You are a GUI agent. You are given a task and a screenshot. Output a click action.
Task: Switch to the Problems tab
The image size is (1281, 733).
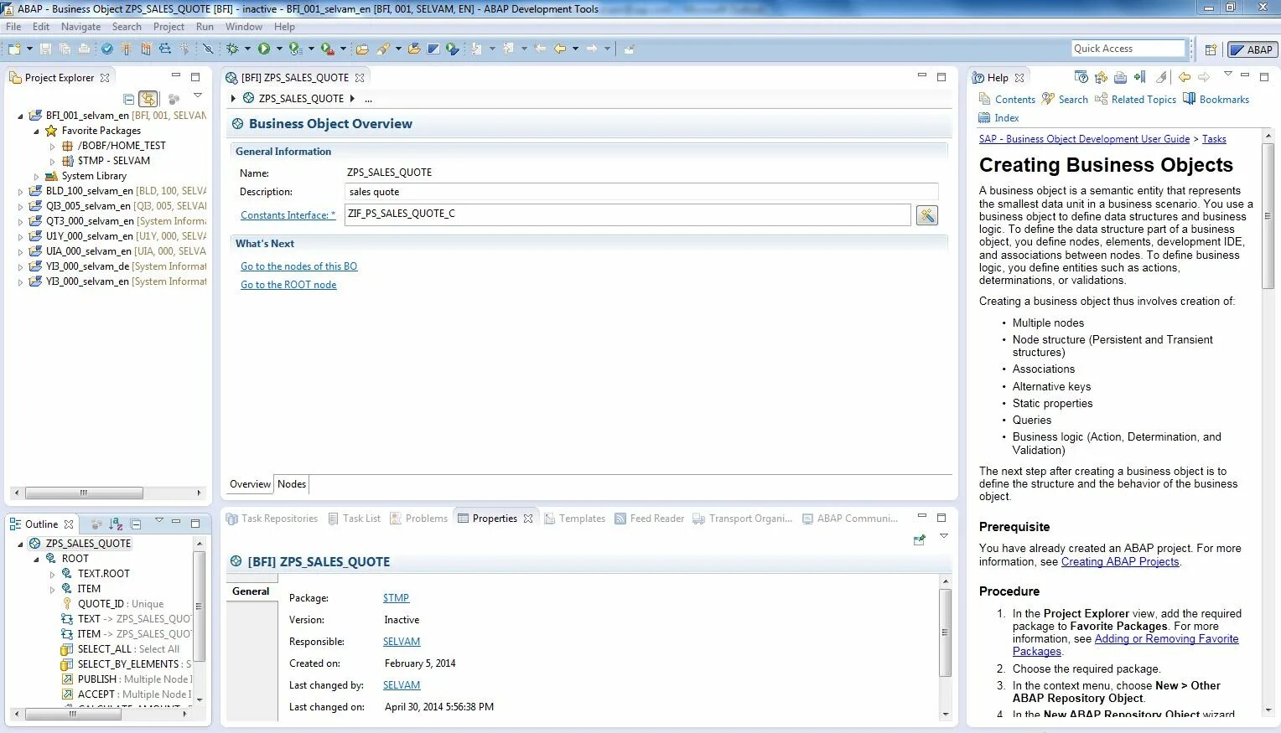[x=418, y=519]
